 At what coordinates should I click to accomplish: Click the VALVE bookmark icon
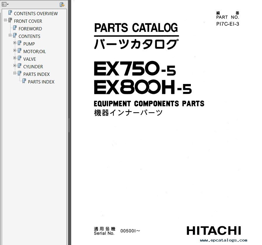20,58
